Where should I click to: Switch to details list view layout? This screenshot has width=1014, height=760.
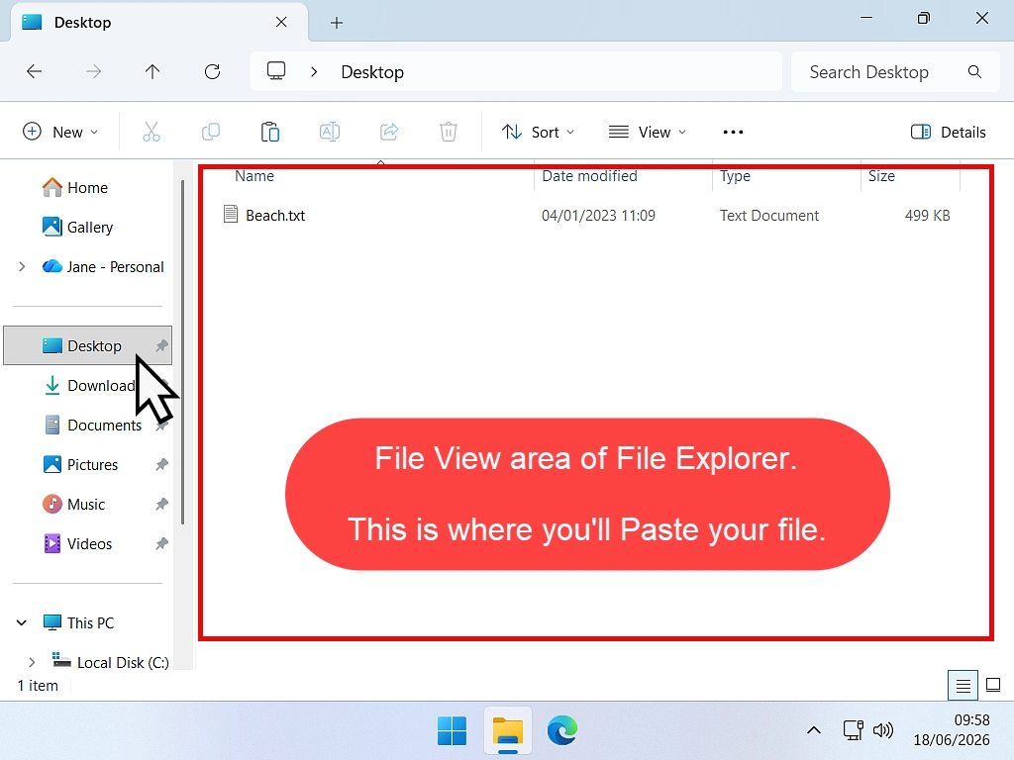pyautogui.click(x=963, y=685)
